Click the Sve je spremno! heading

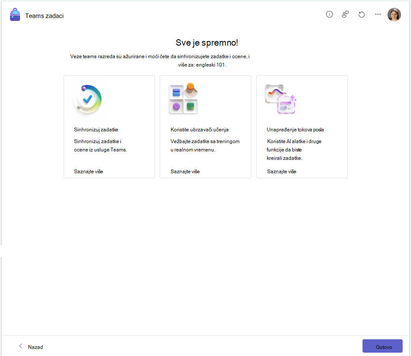click(x=207, y=43)
